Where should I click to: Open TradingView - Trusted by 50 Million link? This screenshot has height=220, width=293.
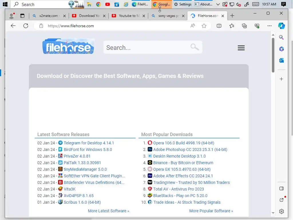[191, 182]
